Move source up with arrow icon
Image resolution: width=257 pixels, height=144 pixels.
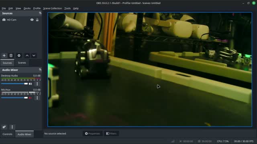click(x=27, y=56)
